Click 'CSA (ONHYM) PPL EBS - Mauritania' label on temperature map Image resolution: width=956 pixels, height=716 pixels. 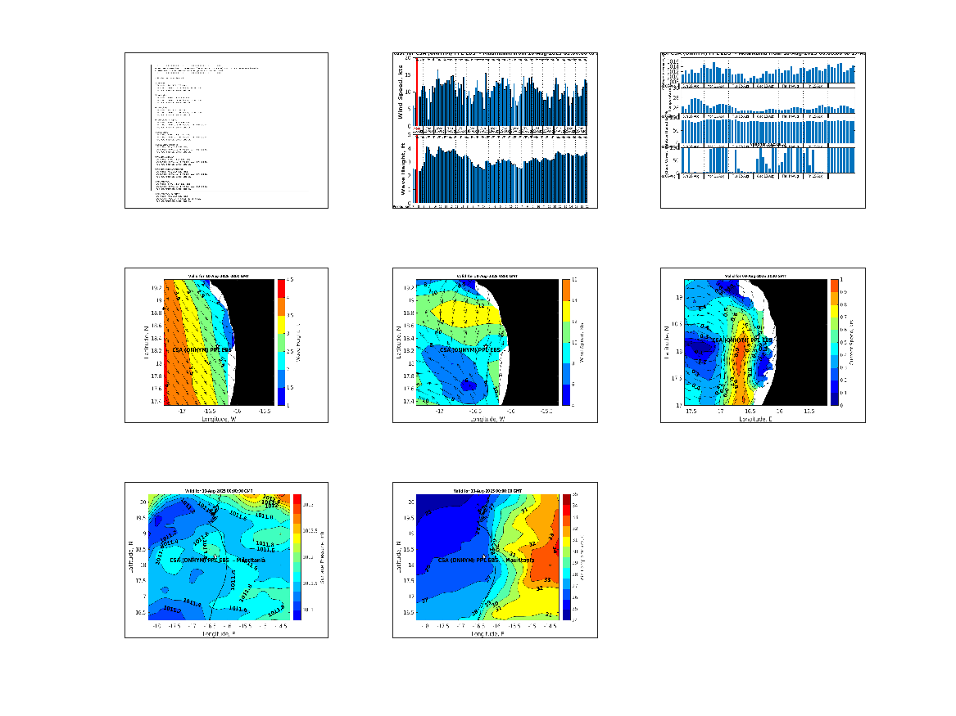coord(486,561)
